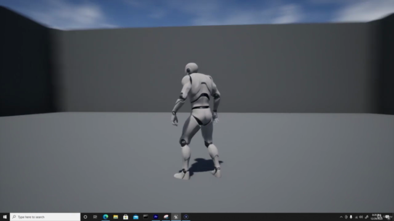Open the media player icon in taskbar
Viewport: 394px width, 221px height.
(186, 217)
